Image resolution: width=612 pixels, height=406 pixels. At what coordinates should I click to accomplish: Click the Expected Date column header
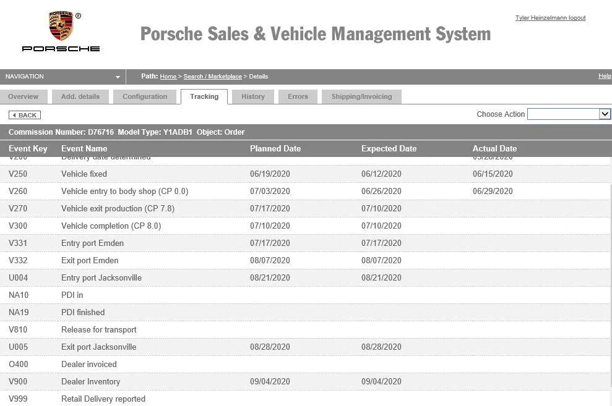(389, 148)
